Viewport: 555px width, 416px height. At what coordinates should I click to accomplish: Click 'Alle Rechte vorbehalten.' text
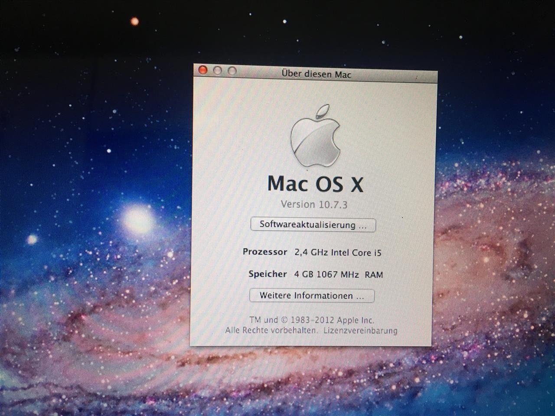272,330
